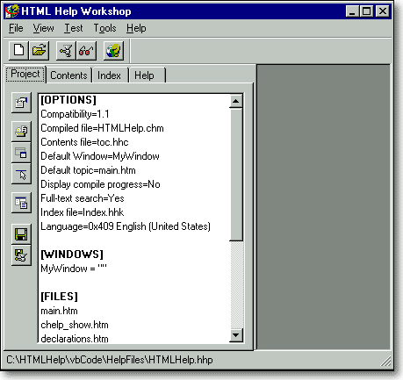Image resolution: width=403 pixels, height=380 pixels.
Task: Select the [FILES] section header
Action: pos(60,297)
